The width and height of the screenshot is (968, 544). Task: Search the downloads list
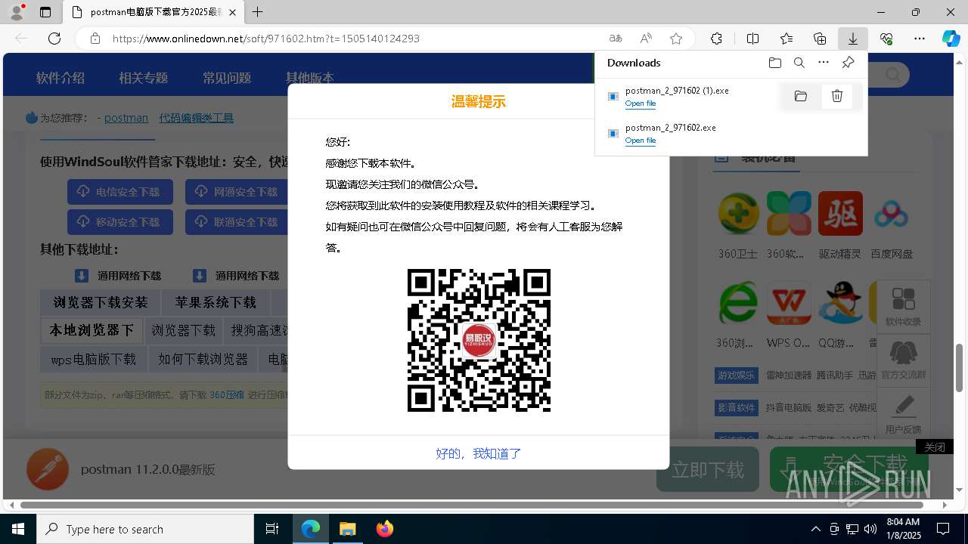799,63
